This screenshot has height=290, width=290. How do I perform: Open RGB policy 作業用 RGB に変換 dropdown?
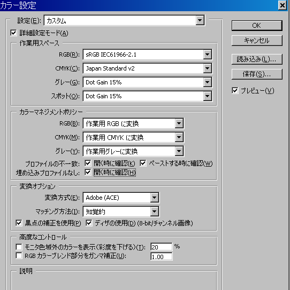tap(133, 123)
